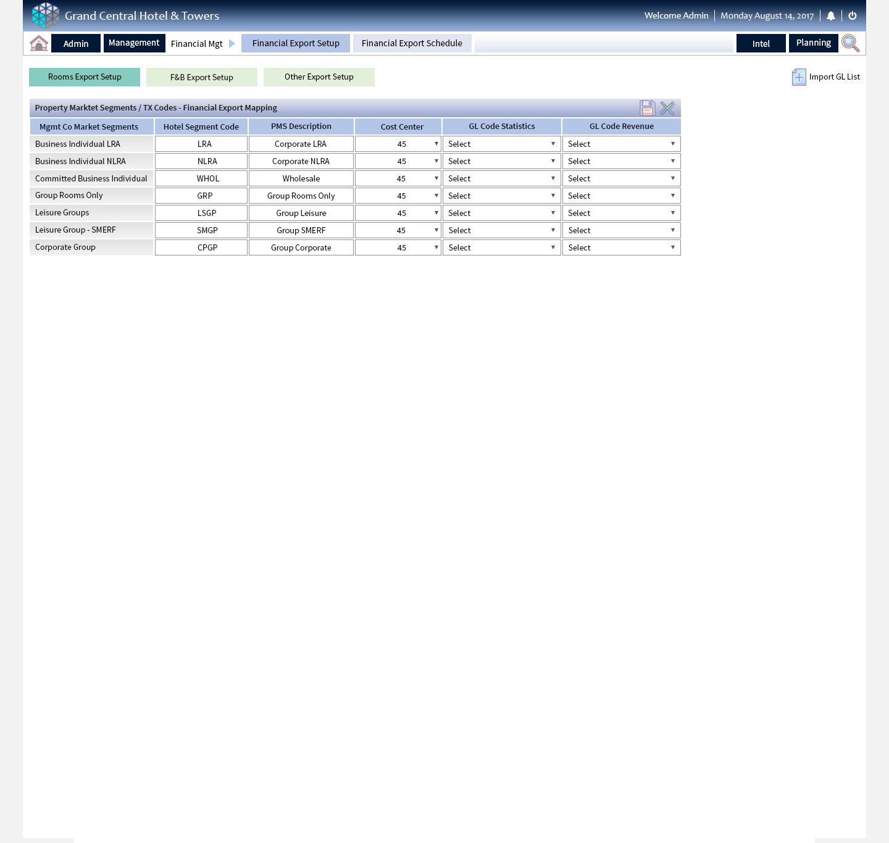Click the Import GL List icon
Viewport: 889px width, 843px height.
799,77
